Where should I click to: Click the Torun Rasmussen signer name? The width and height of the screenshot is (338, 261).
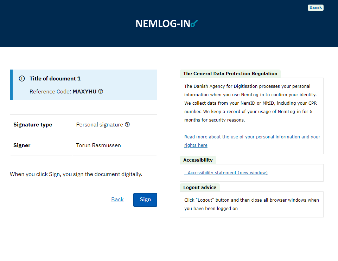tap(98, 145)
